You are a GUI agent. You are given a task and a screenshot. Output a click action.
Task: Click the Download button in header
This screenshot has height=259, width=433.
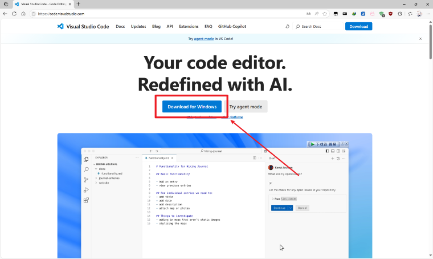coord(359,27)
